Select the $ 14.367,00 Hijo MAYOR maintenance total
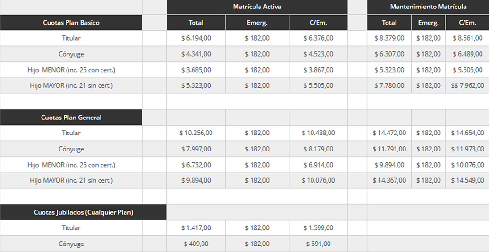489x252 pixels. click(x=389, y=180)
